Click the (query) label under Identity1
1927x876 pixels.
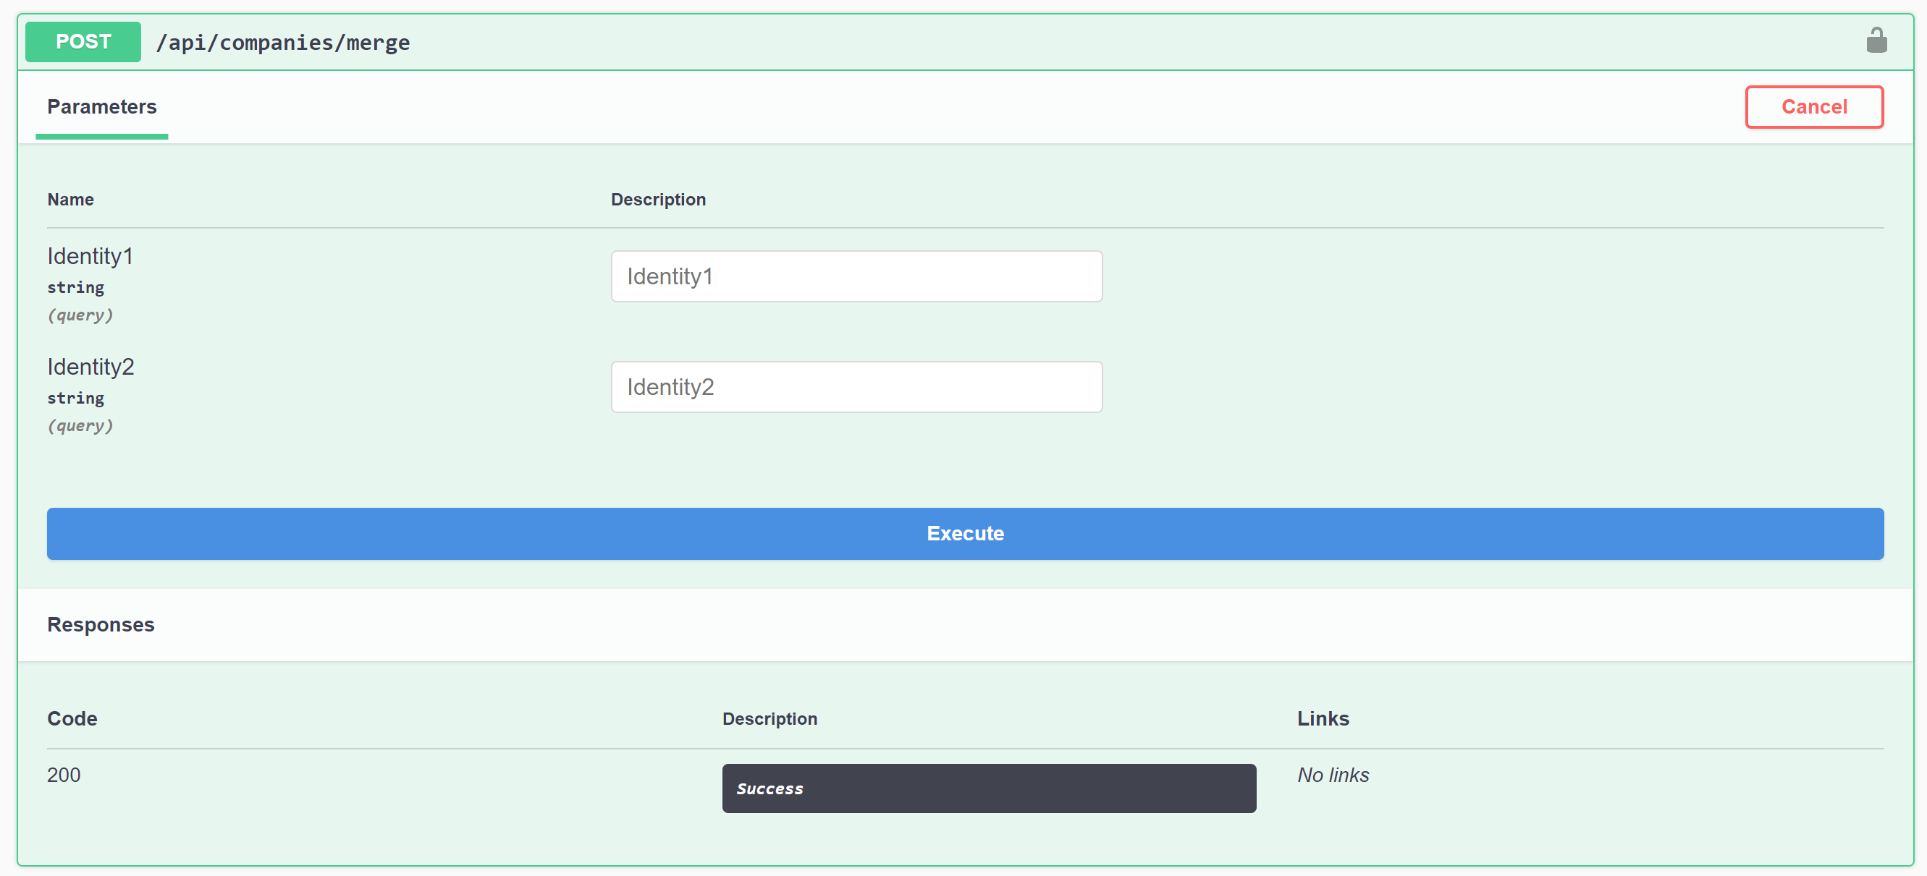pos(80,315)
